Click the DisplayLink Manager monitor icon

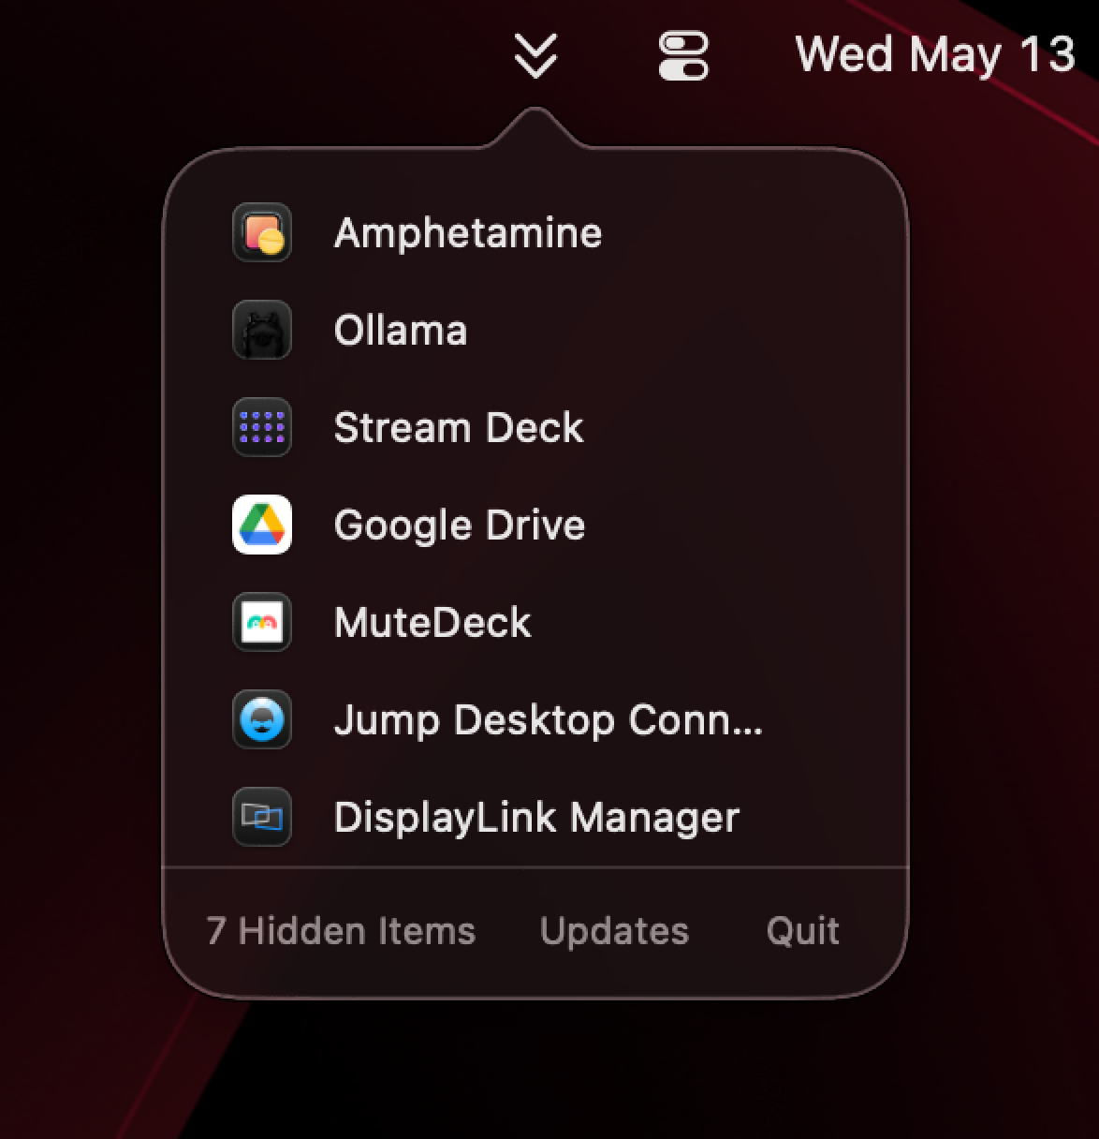262,817
